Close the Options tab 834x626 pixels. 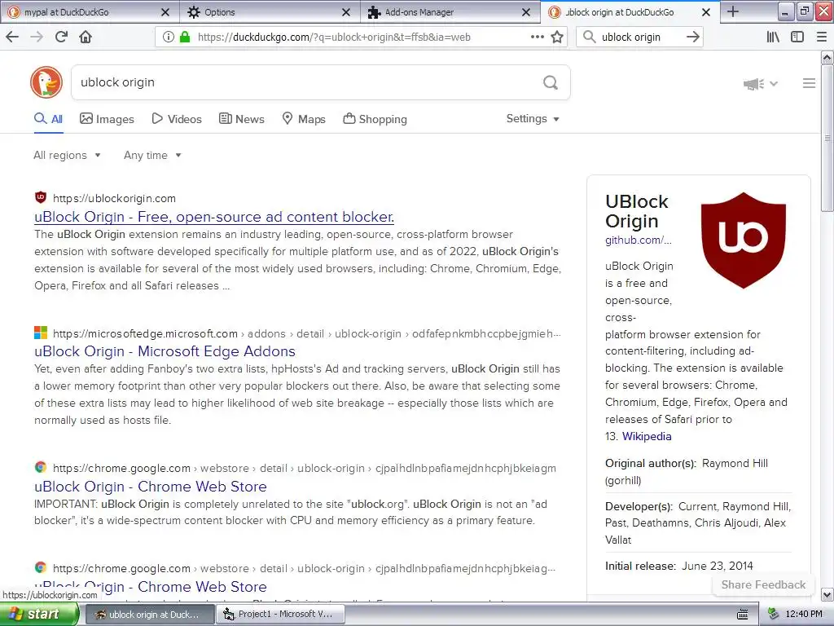point(345,11)
